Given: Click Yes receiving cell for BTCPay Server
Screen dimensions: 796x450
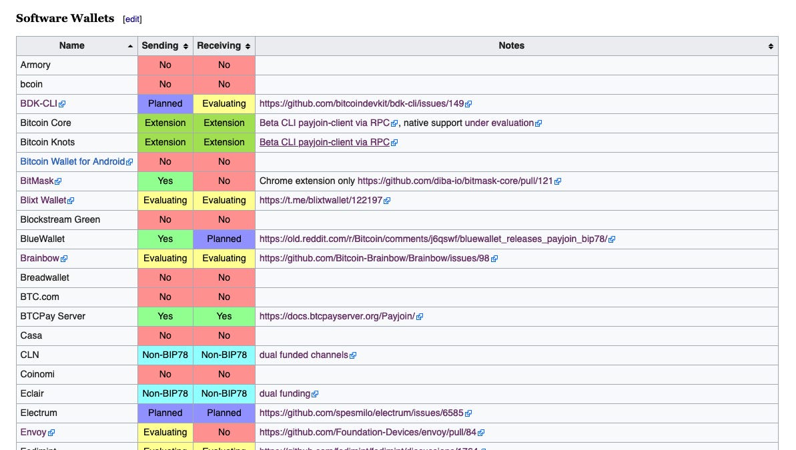Looking at the screenshot, I should (224, 316).
